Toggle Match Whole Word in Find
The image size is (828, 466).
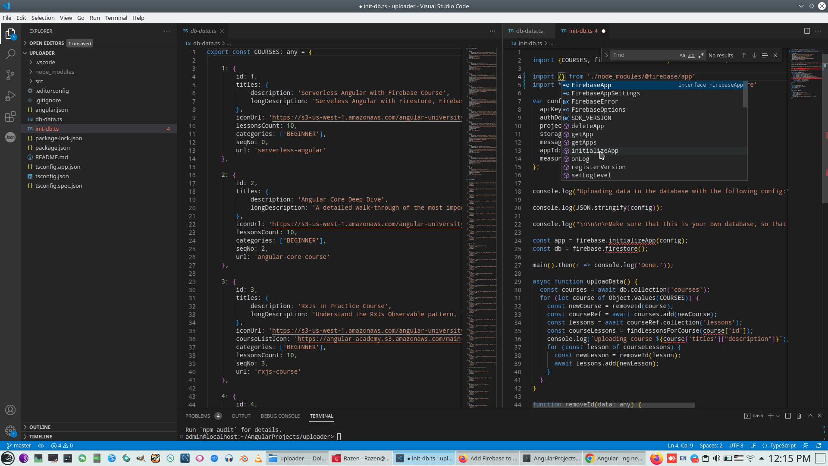coord(691,55)
